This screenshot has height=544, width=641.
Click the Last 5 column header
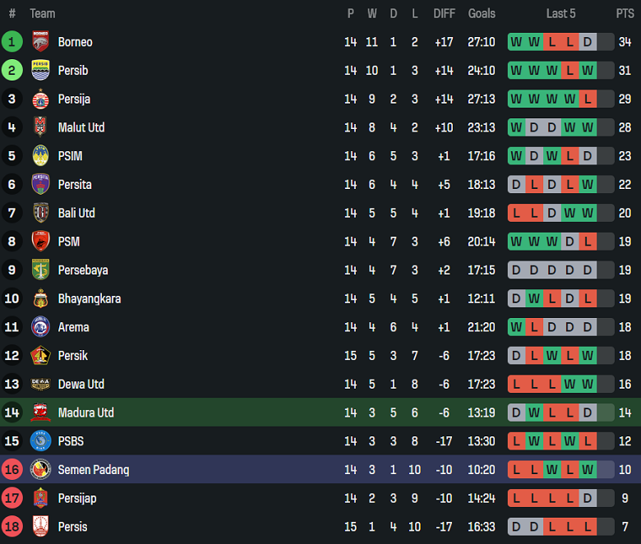pyautogui.click(x=560, y=13)
